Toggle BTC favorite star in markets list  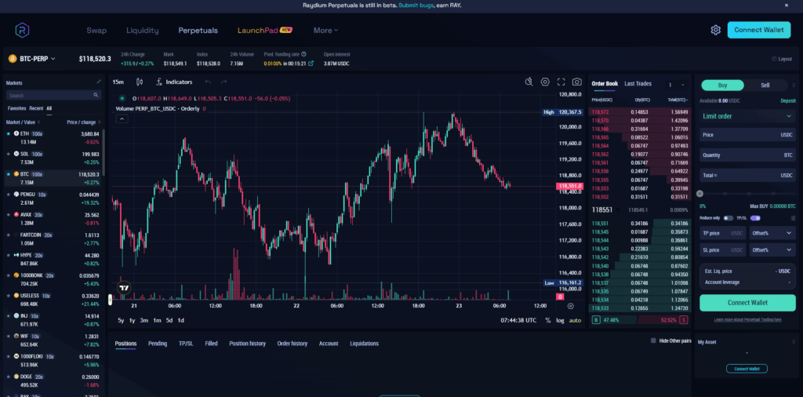pos(8,174)
